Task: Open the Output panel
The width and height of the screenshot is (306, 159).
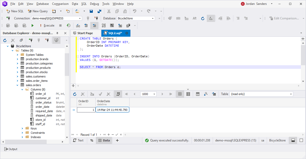Action: coord(11,149)
